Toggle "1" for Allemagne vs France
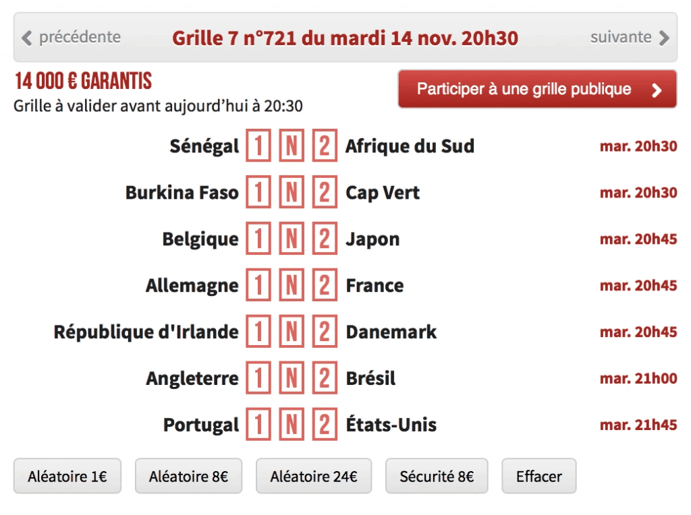The height and width of the screenshot is (515, 691). 258,285
